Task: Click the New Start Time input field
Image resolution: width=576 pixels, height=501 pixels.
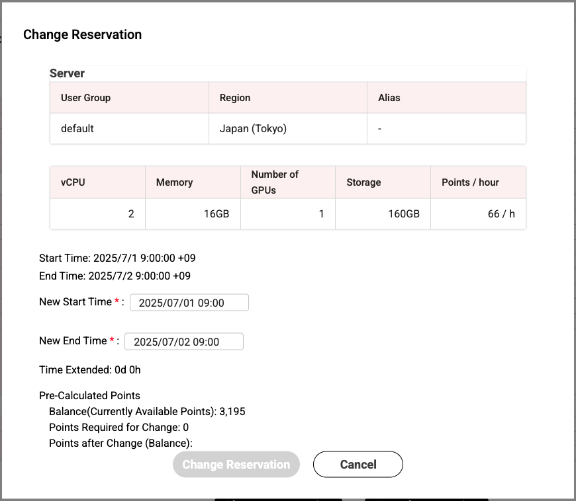Action: pos(189,303)
